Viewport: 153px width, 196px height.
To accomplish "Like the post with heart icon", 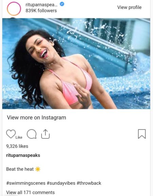I will tap(11, 134).
